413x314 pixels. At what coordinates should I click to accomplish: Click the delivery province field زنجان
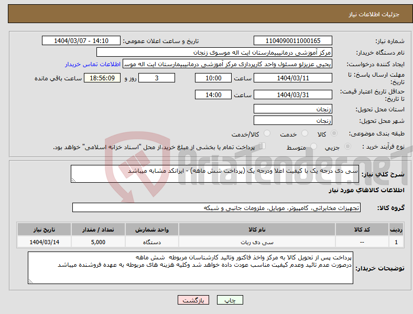click(x=292, y=109)
